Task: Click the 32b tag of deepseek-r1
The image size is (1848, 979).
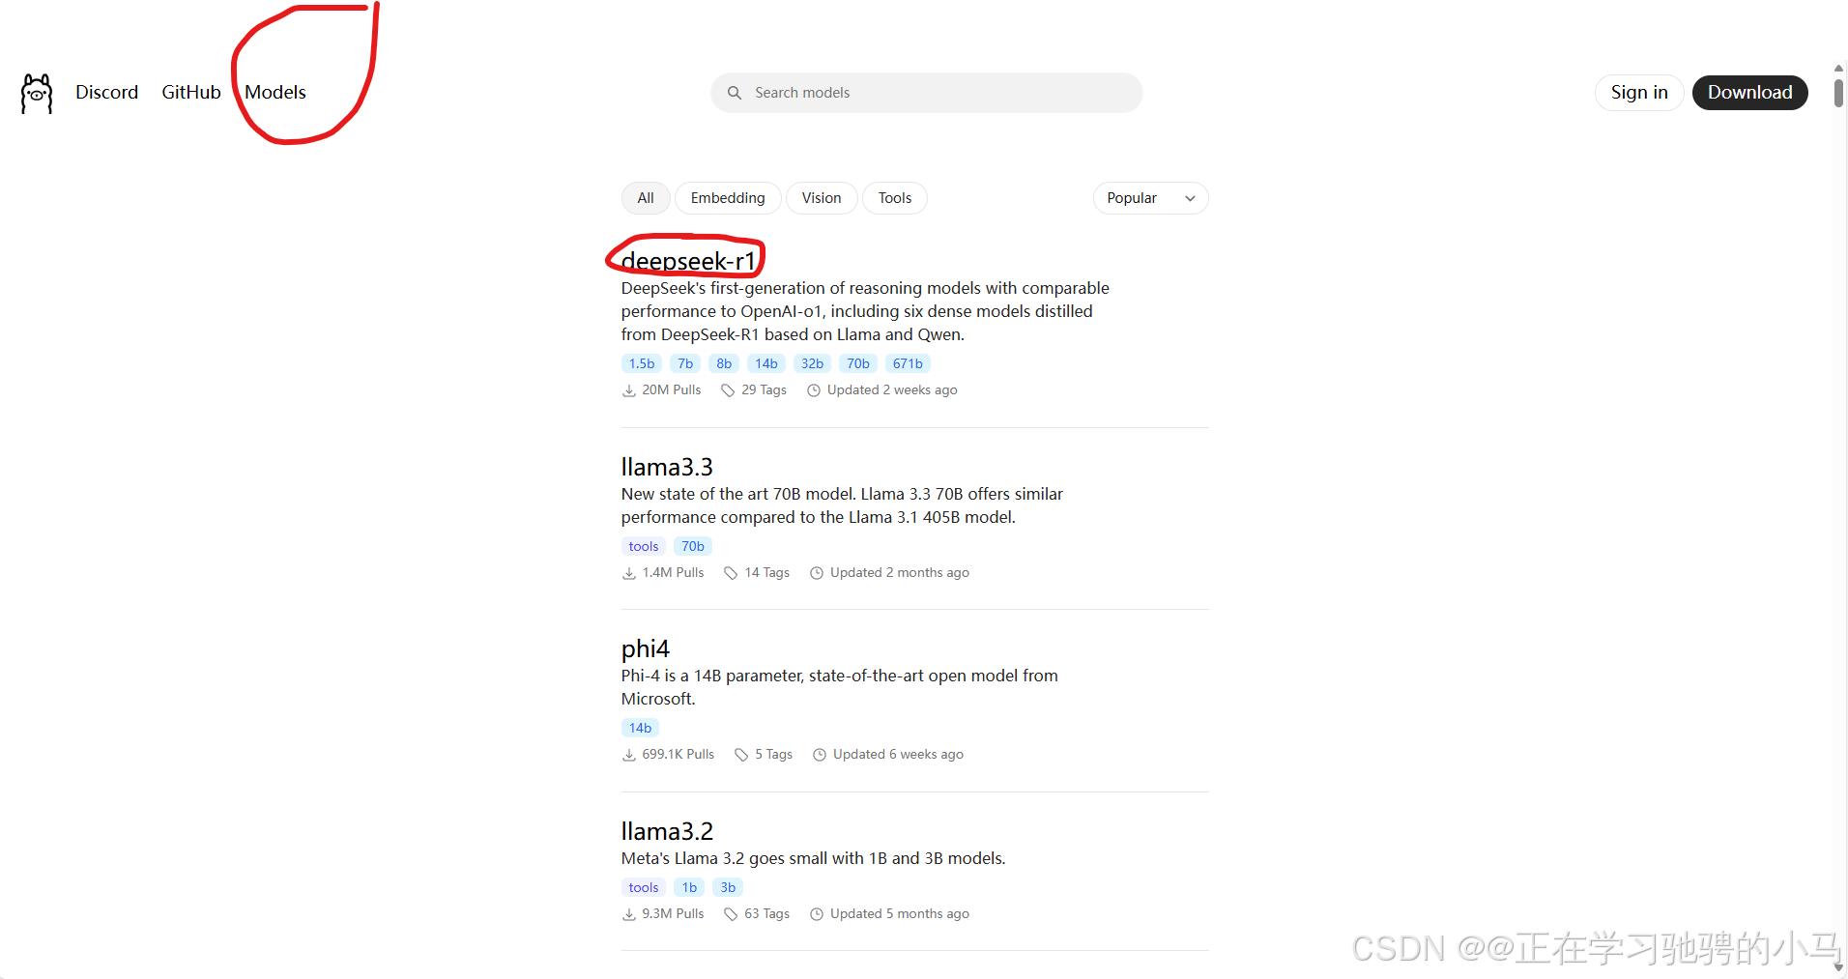Action: click(812, 364)
